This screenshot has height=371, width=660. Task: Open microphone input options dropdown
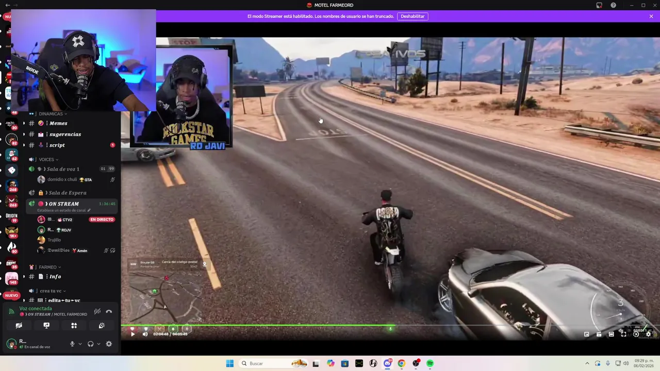click(x=79, y=344)
